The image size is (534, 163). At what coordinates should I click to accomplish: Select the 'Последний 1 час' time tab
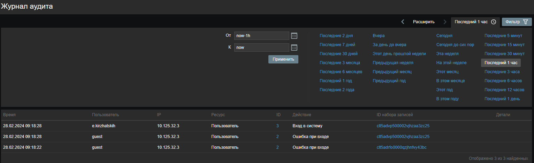pyautogui.click(x=475, y=22)
